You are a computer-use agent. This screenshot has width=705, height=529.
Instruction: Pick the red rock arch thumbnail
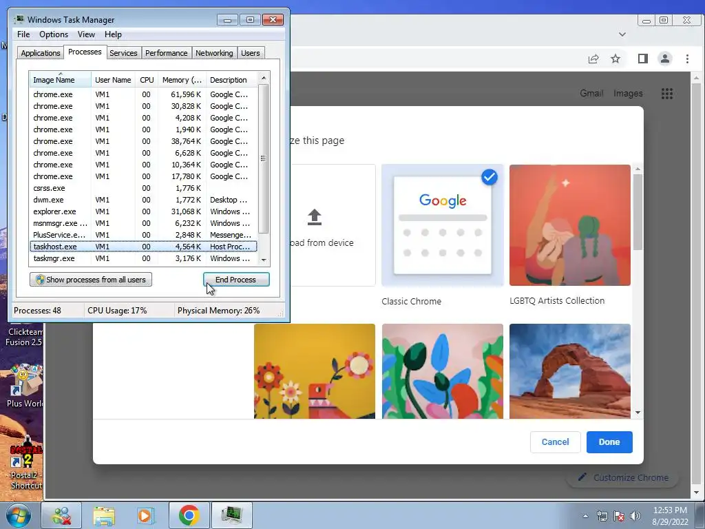(x=569, y=371)
